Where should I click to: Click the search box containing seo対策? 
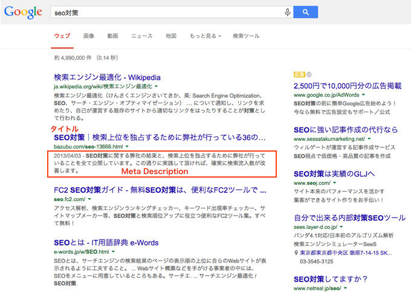click(x=172, y=12)
